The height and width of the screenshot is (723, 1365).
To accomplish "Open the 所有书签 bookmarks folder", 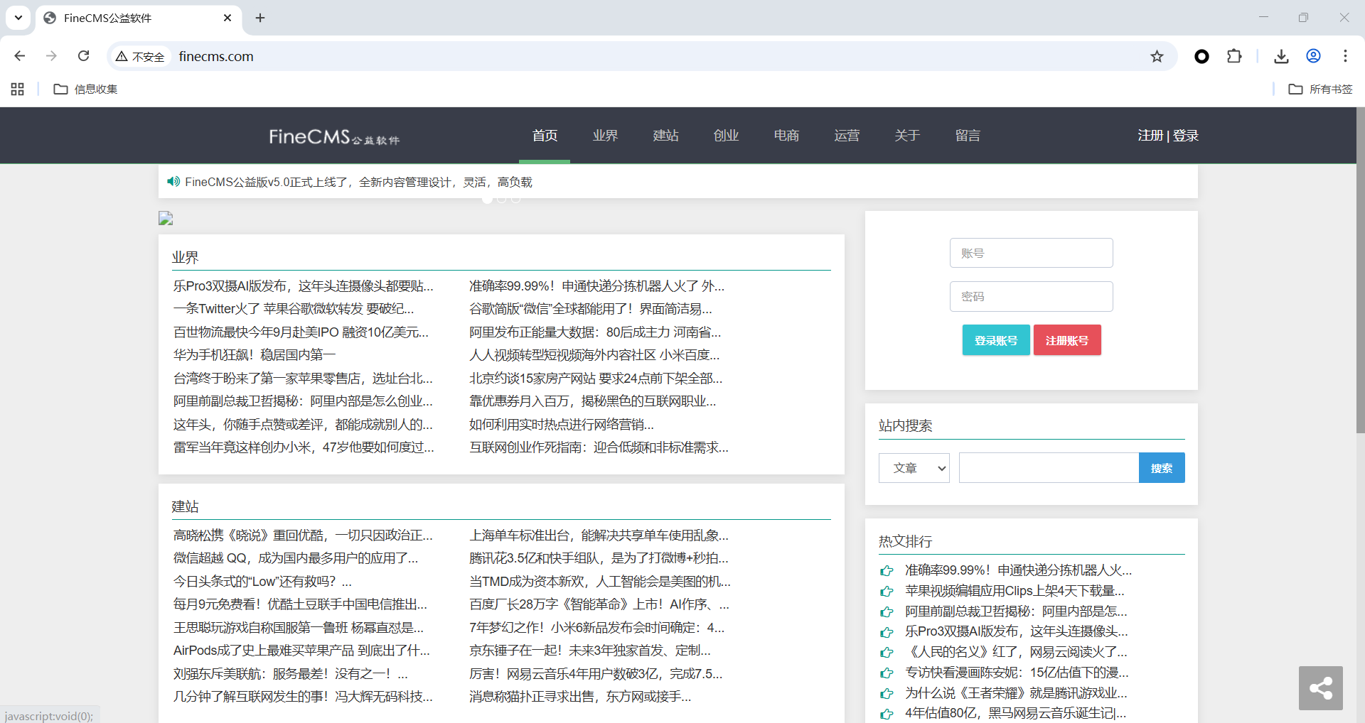I will click(x=1320, y=89).
